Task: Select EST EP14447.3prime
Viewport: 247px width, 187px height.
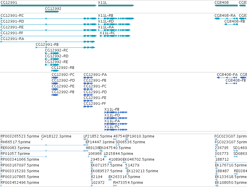Action: pyautogui.click(x=100, y=142)
